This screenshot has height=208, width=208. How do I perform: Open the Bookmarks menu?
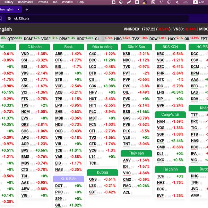tap(25, 2)
